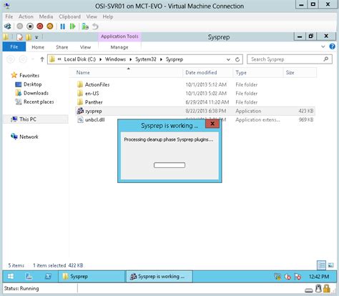The height and width of the screenshot is (296, 339).
Task: Open the Explorer File ribbon tab
Action: pos(14,46)
